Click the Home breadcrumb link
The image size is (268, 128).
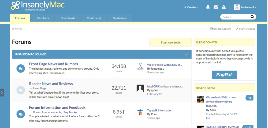click(x=17, y=29)
